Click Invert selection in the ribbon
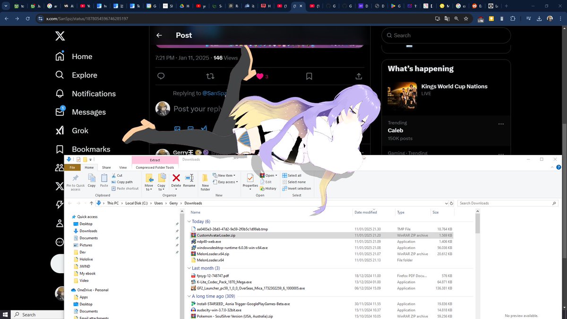 click(x=296, y=189)
